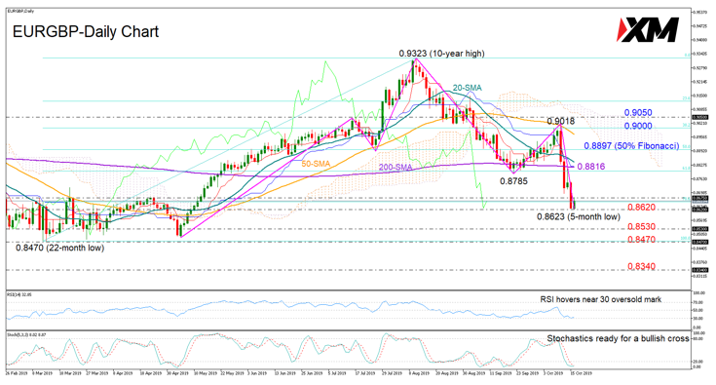Click the 50-SMA label
The width and height of the screenshot is (716, 385).
(316, 163)
